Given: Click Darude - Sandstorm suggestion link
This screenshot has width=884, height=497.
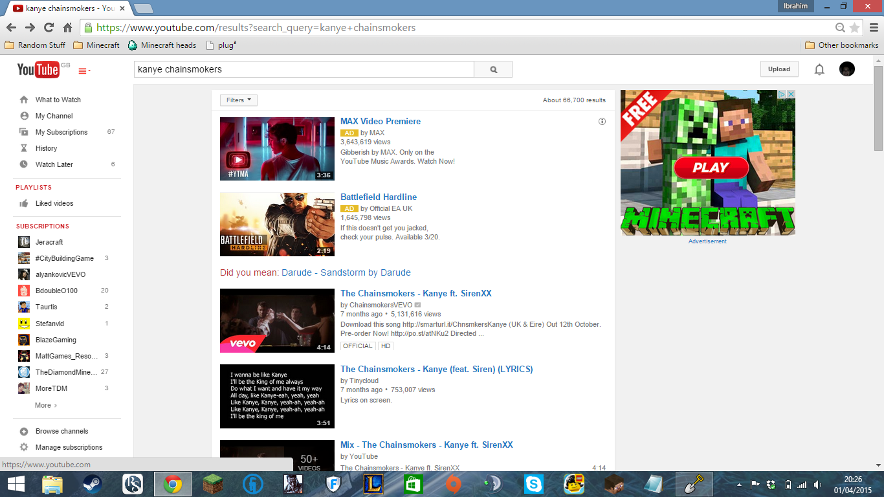Looking at the screenshot, I should [346, 272].
